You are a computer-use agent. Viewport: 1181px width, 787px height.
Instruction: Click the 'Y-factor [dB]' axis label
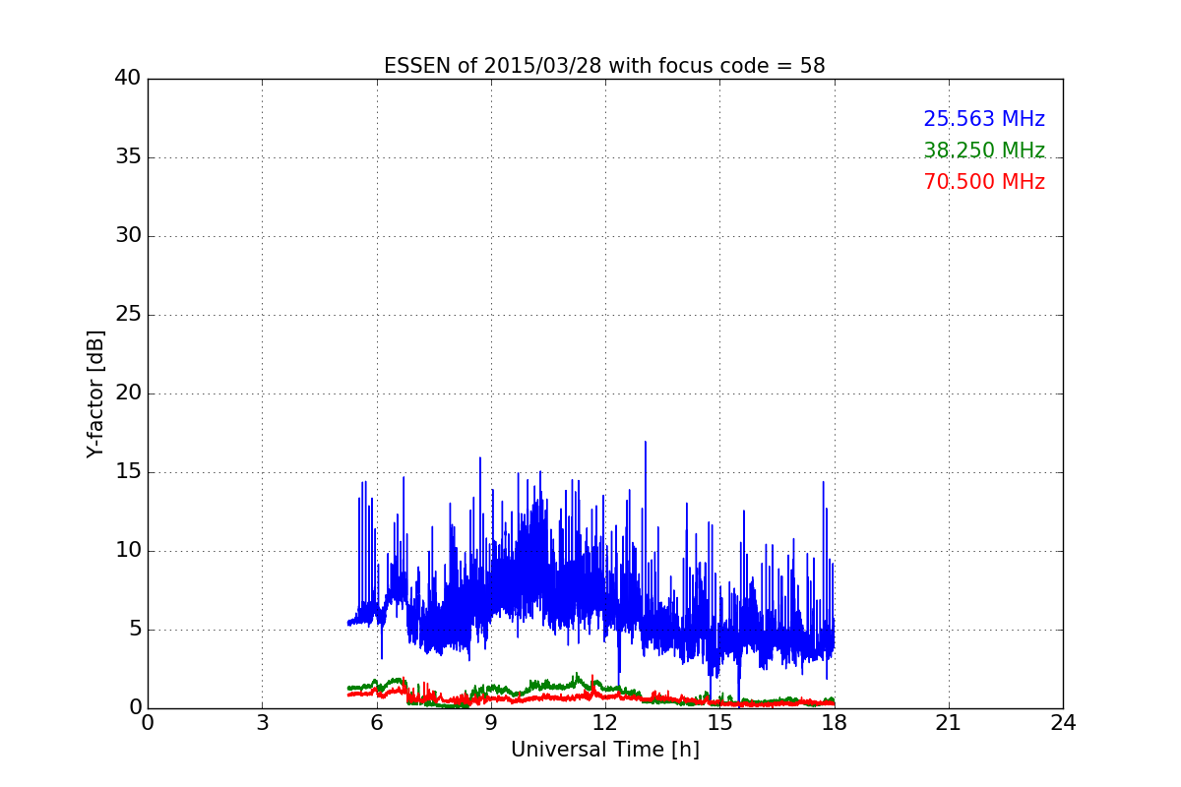tap(95, 393)
